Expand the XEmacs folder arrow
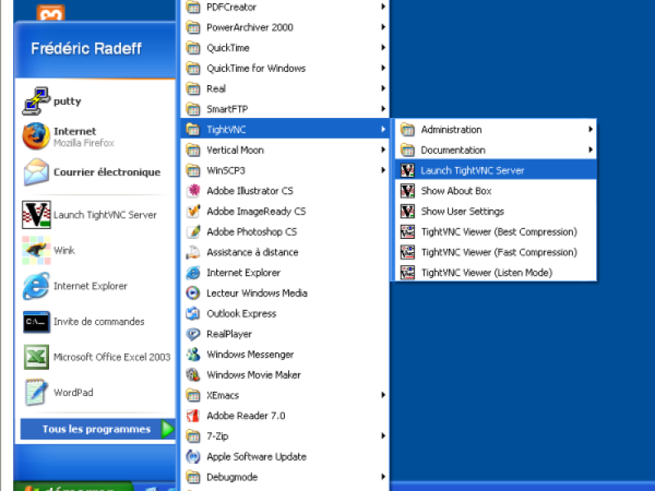This screenshot has width=655, height=491. pos(383,395)
